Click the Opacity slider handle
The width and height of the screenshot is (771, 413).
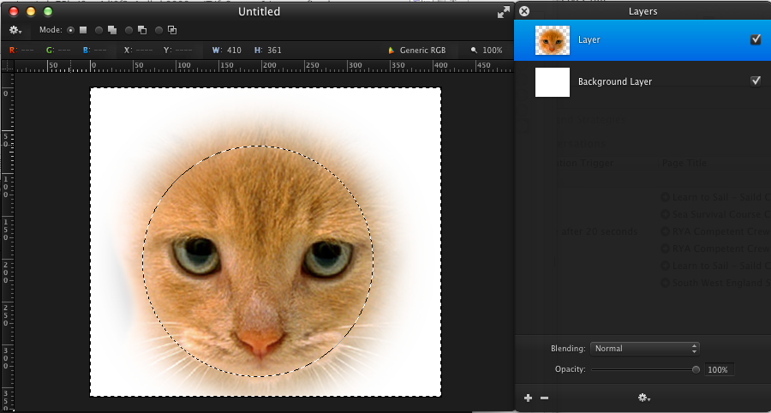(x=696, y=370)
